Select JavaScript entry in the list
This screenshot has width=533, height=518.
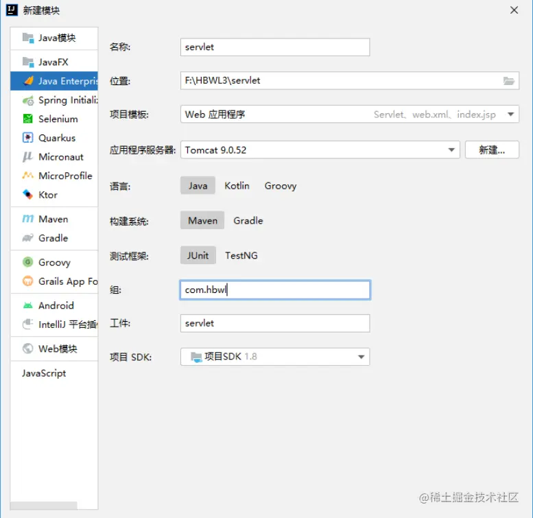tap(54, 373)
